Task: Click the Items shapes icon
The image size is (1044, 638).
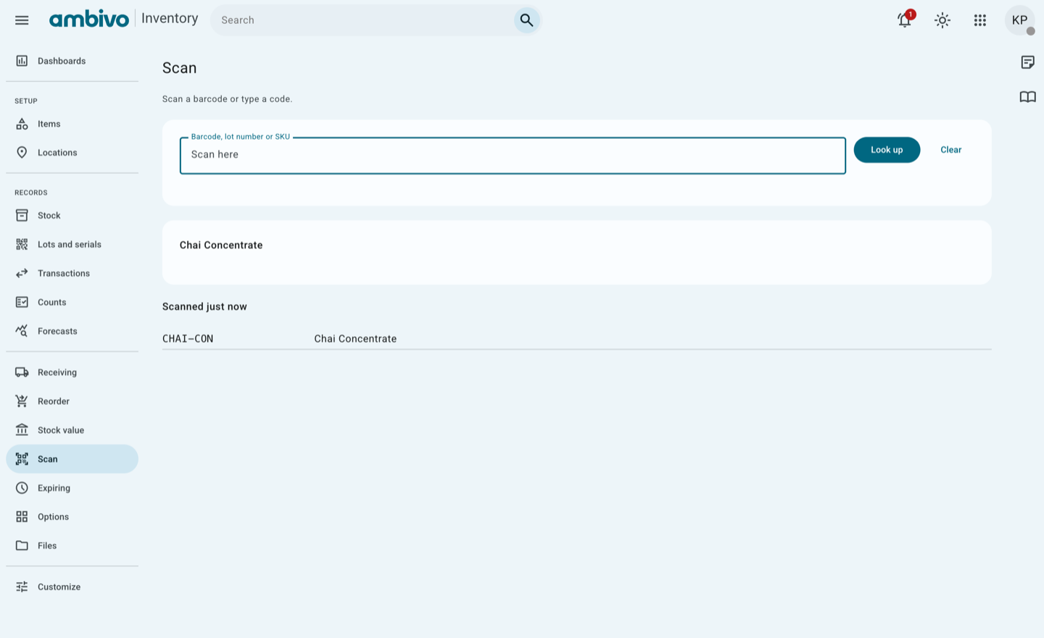Action: click(22, 124)
